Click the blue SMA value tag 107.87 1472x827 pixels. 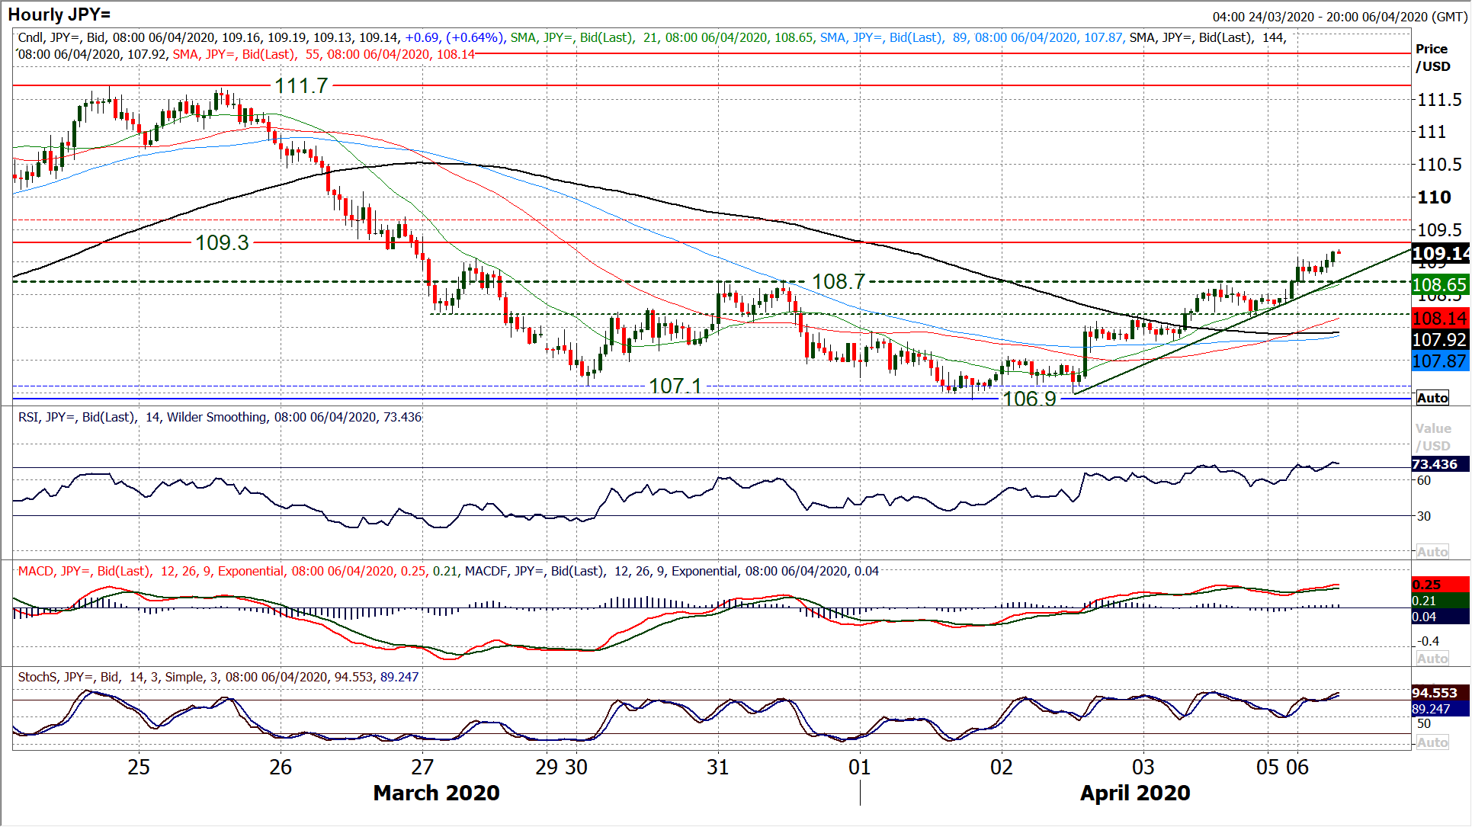point(1439,361)
